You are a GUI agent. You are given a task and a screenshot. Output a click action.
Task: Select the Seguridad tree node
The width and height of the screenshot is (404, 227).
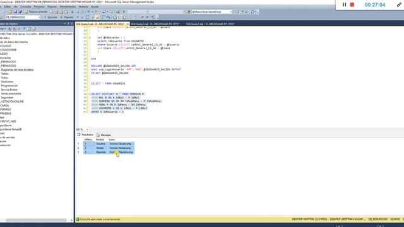tap(7, 98)
